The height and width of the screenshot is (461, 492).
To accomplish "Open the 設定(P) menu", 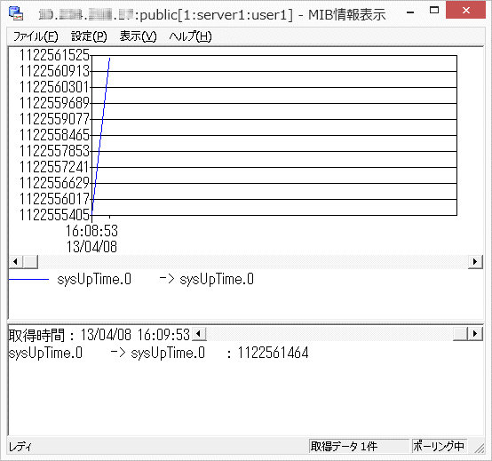I will pos(89,36).
